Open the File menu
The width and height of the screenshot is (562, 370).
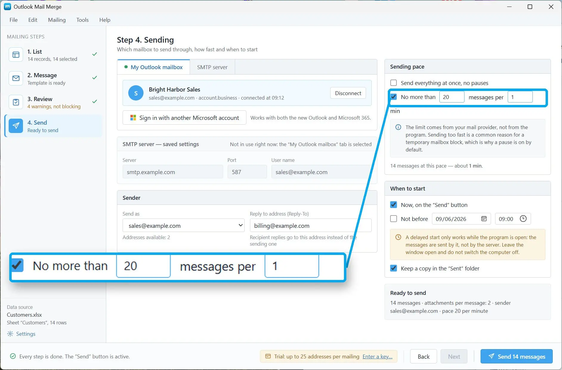pyautogui.click(x=13, y=20)
